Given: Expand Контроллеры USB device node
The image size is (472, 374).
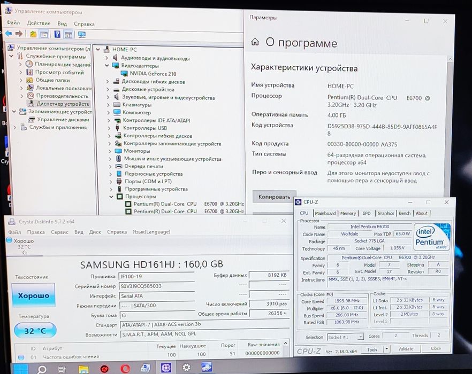Looking at the screenshot, I should pos(109,128).
